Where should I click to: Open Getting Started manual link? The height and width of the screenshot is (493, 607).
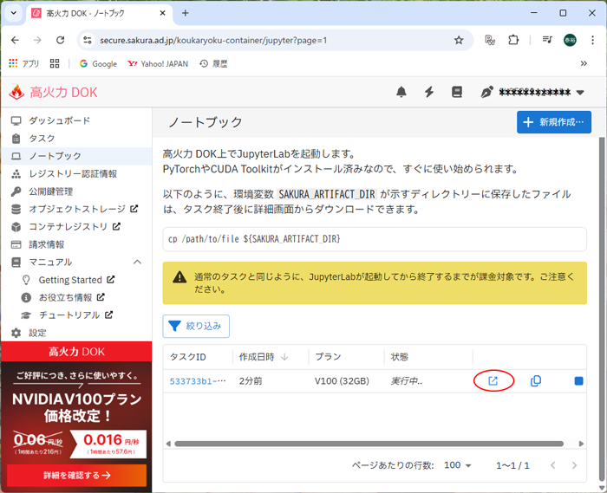76,280
